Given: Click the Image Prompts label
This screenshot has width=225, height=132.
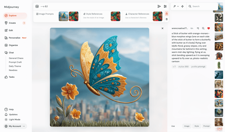Looking at the screenshot, I should click(x=45, y=14).
